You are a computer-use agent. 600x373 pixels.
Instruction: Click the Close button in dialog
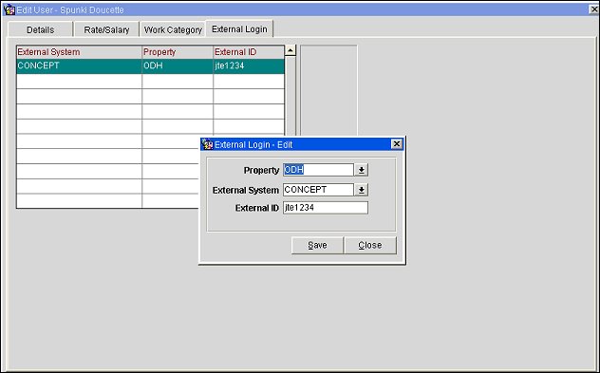pos(370,245)
